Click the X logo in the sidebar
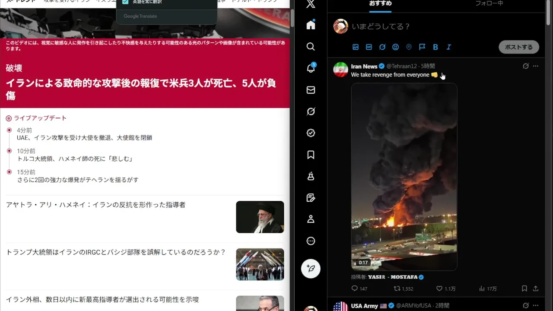 click(311, 4)
